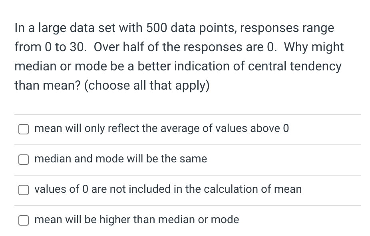370x236 pixels.
Task: Check the "median and mode will be the same" option
Action: 24,160
